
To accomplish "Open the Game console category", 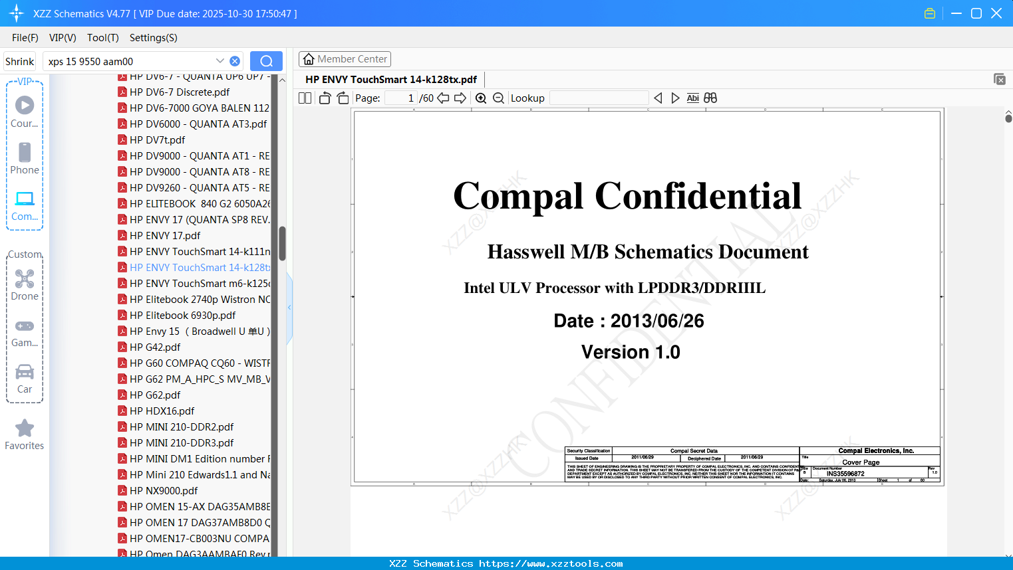I will point(25,333).
